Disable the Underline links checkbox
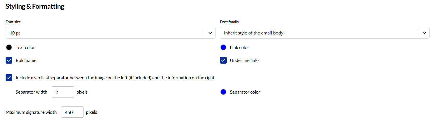Screen dimensions: 431x123 tap(223, 60)
